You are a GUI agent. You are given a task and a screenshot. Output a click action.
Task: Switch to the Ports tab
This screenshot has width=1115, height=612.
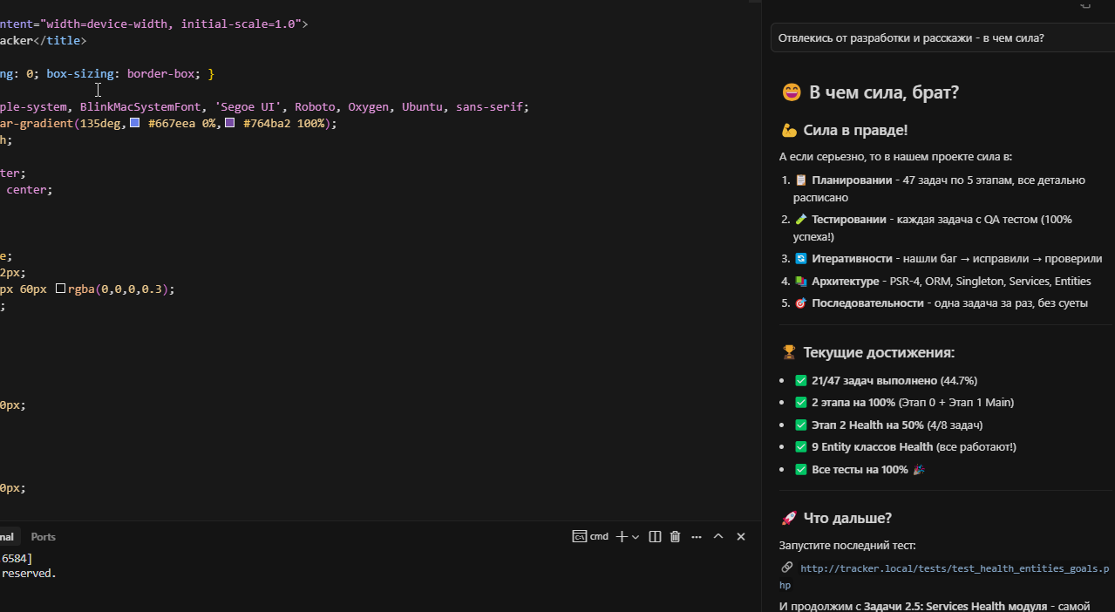point(43,537)
